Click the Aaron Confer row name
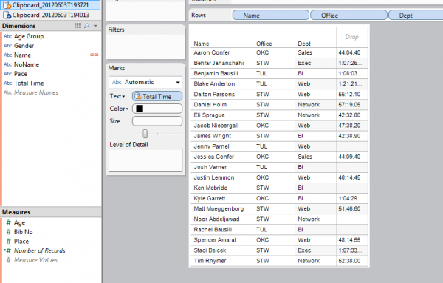The image size is (443, 283). click(x=212, y=52)
